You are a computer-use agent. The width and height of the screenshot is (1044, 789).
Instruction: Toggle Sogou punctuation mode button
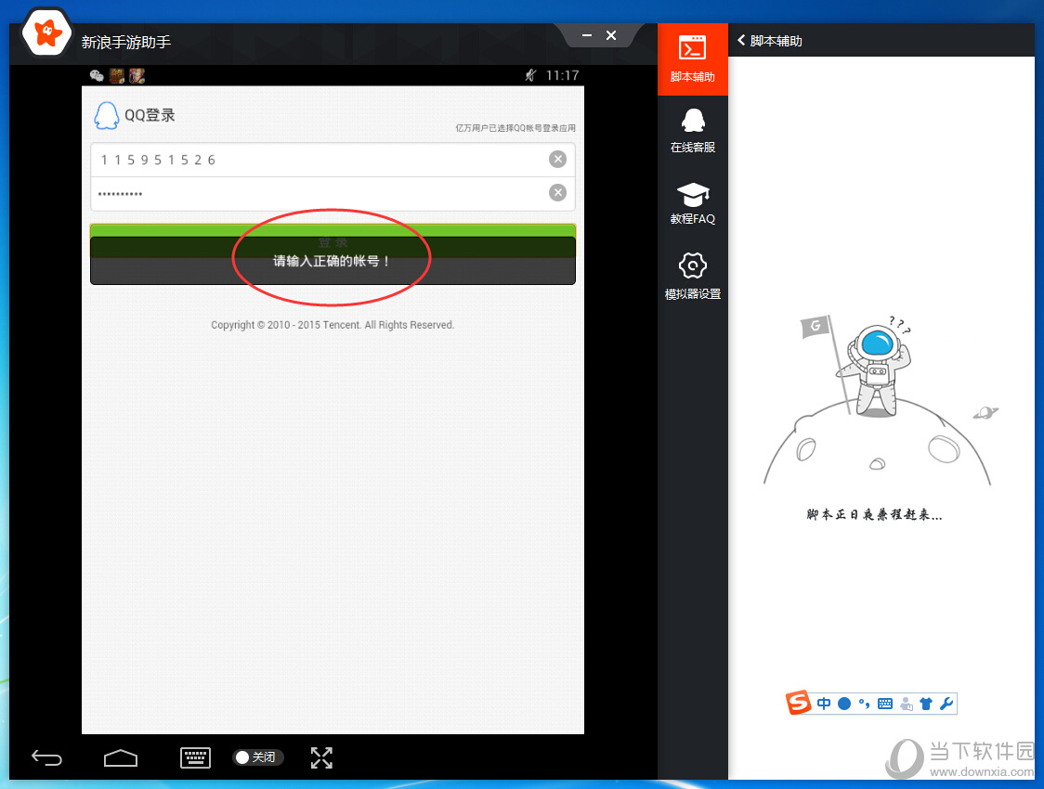[864, 704]
